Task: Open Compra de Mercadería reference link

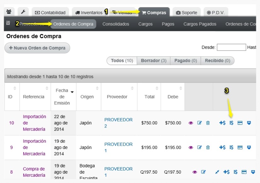Action: coord(34,172)
